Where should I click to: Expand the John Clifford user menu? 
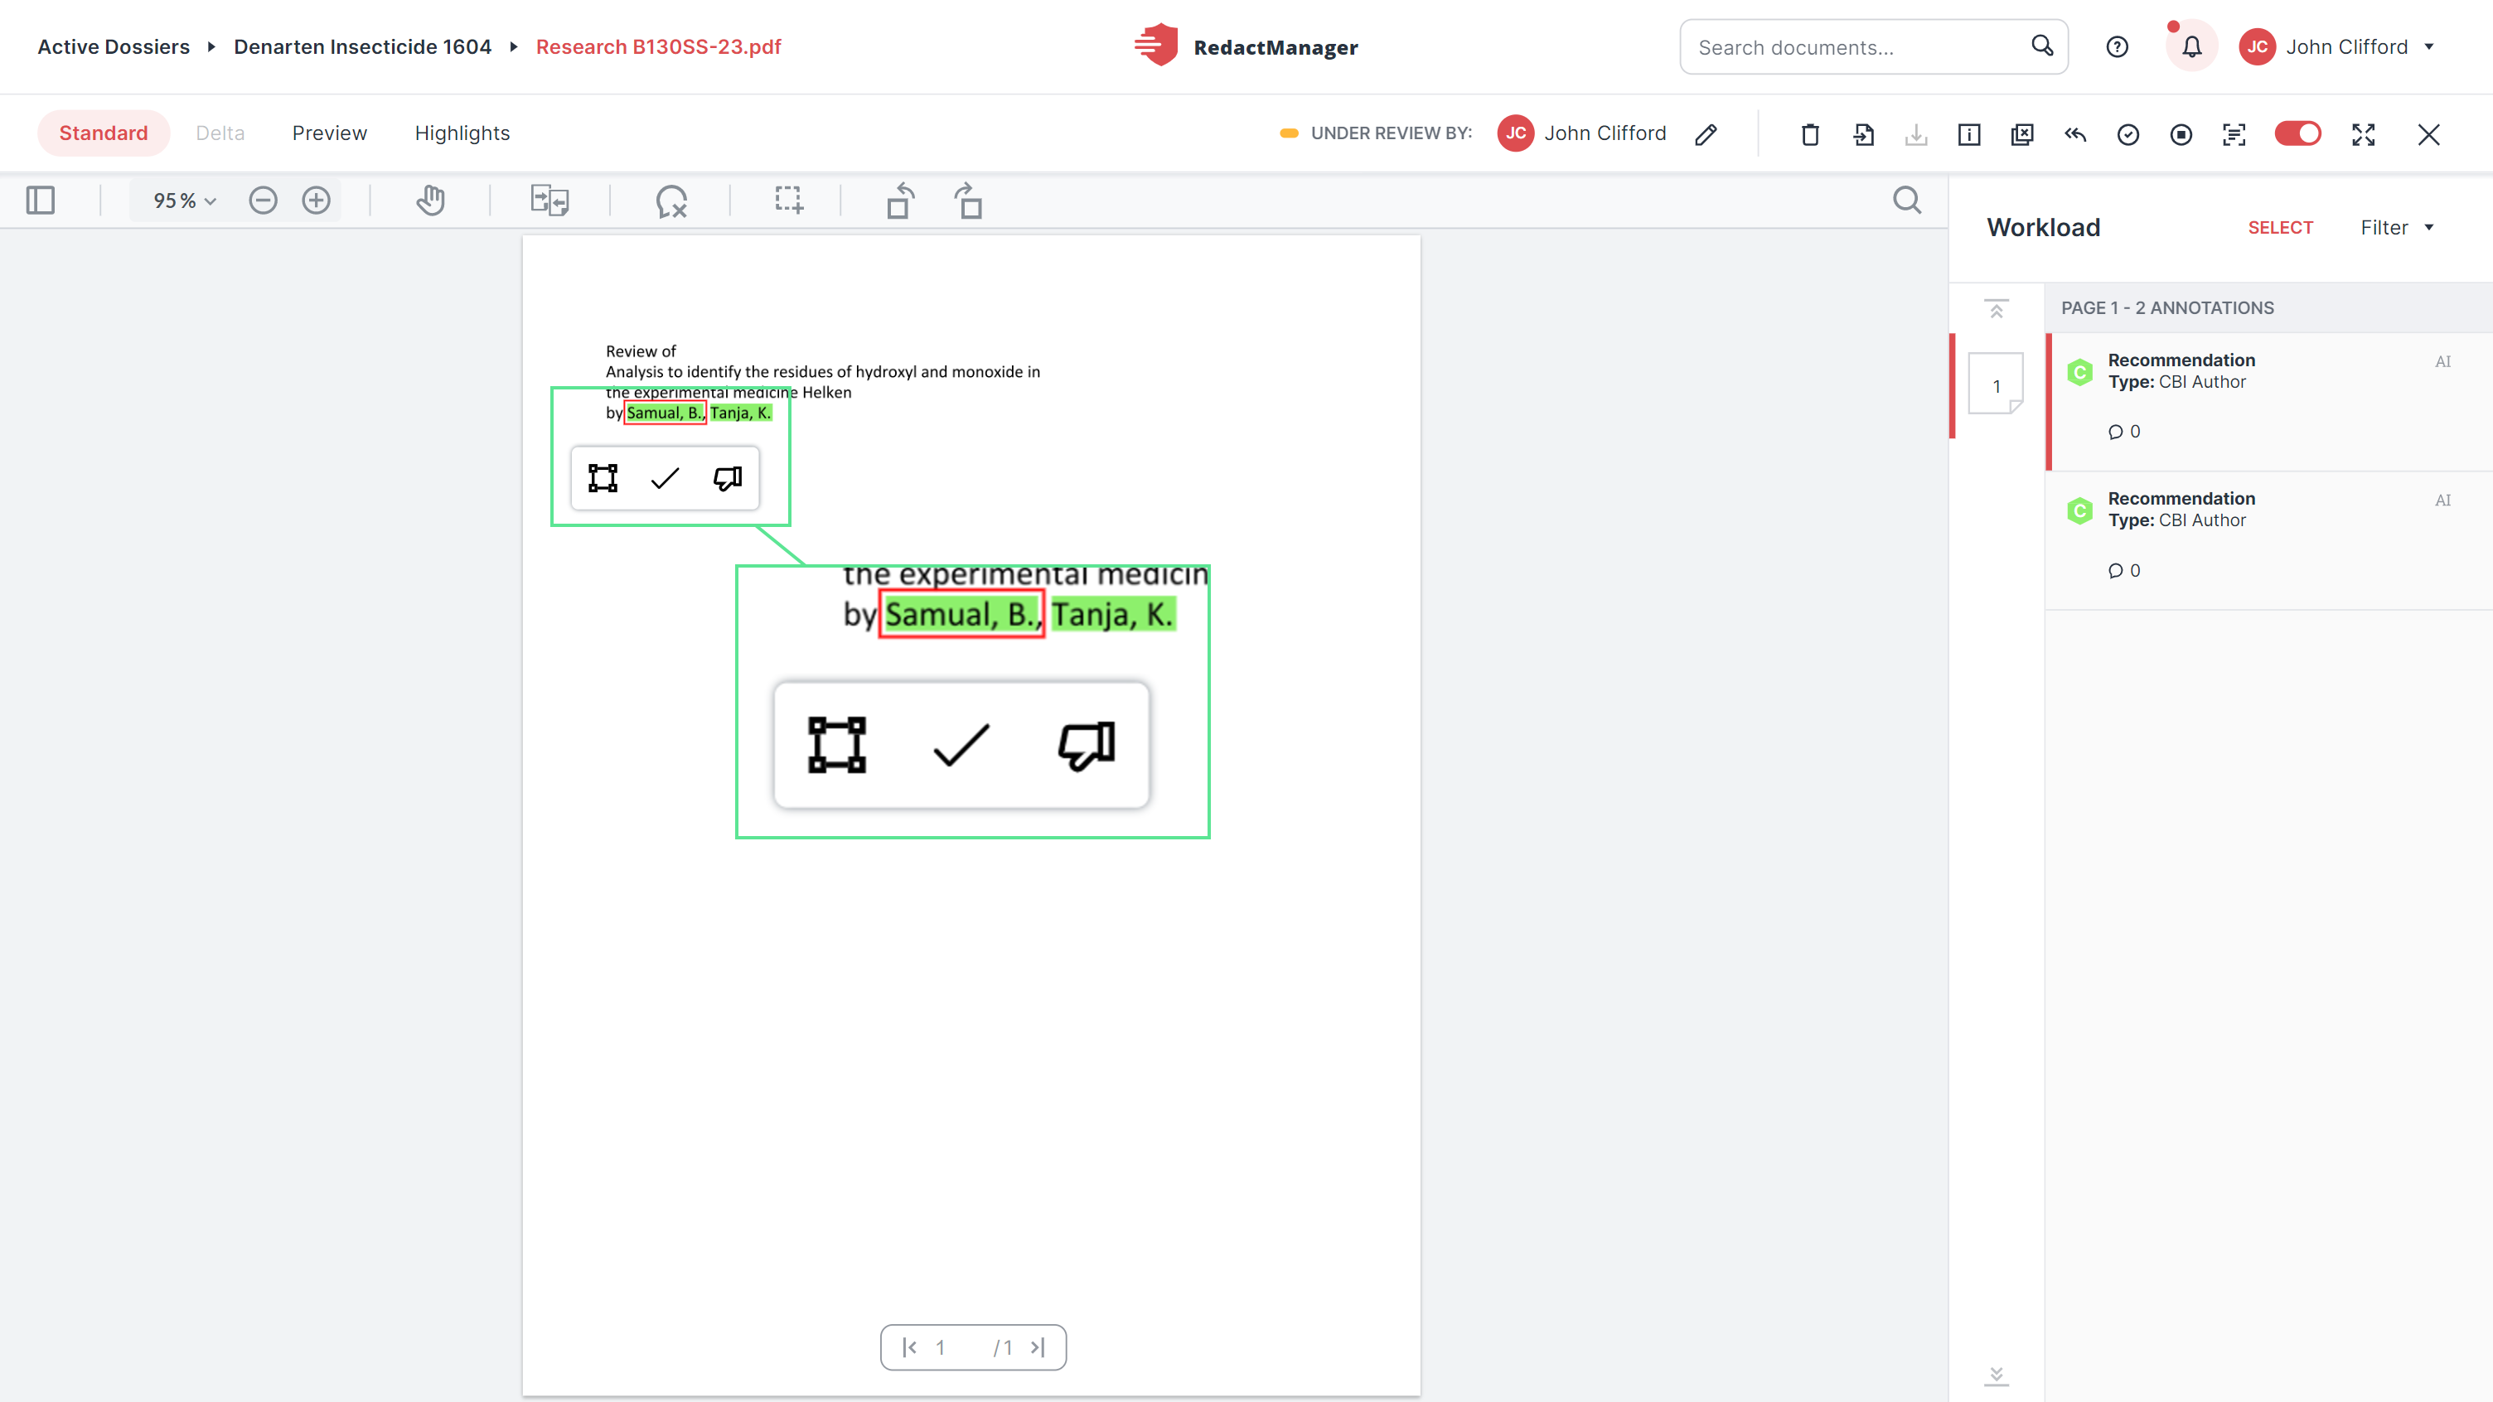[x=2338, y=46]
